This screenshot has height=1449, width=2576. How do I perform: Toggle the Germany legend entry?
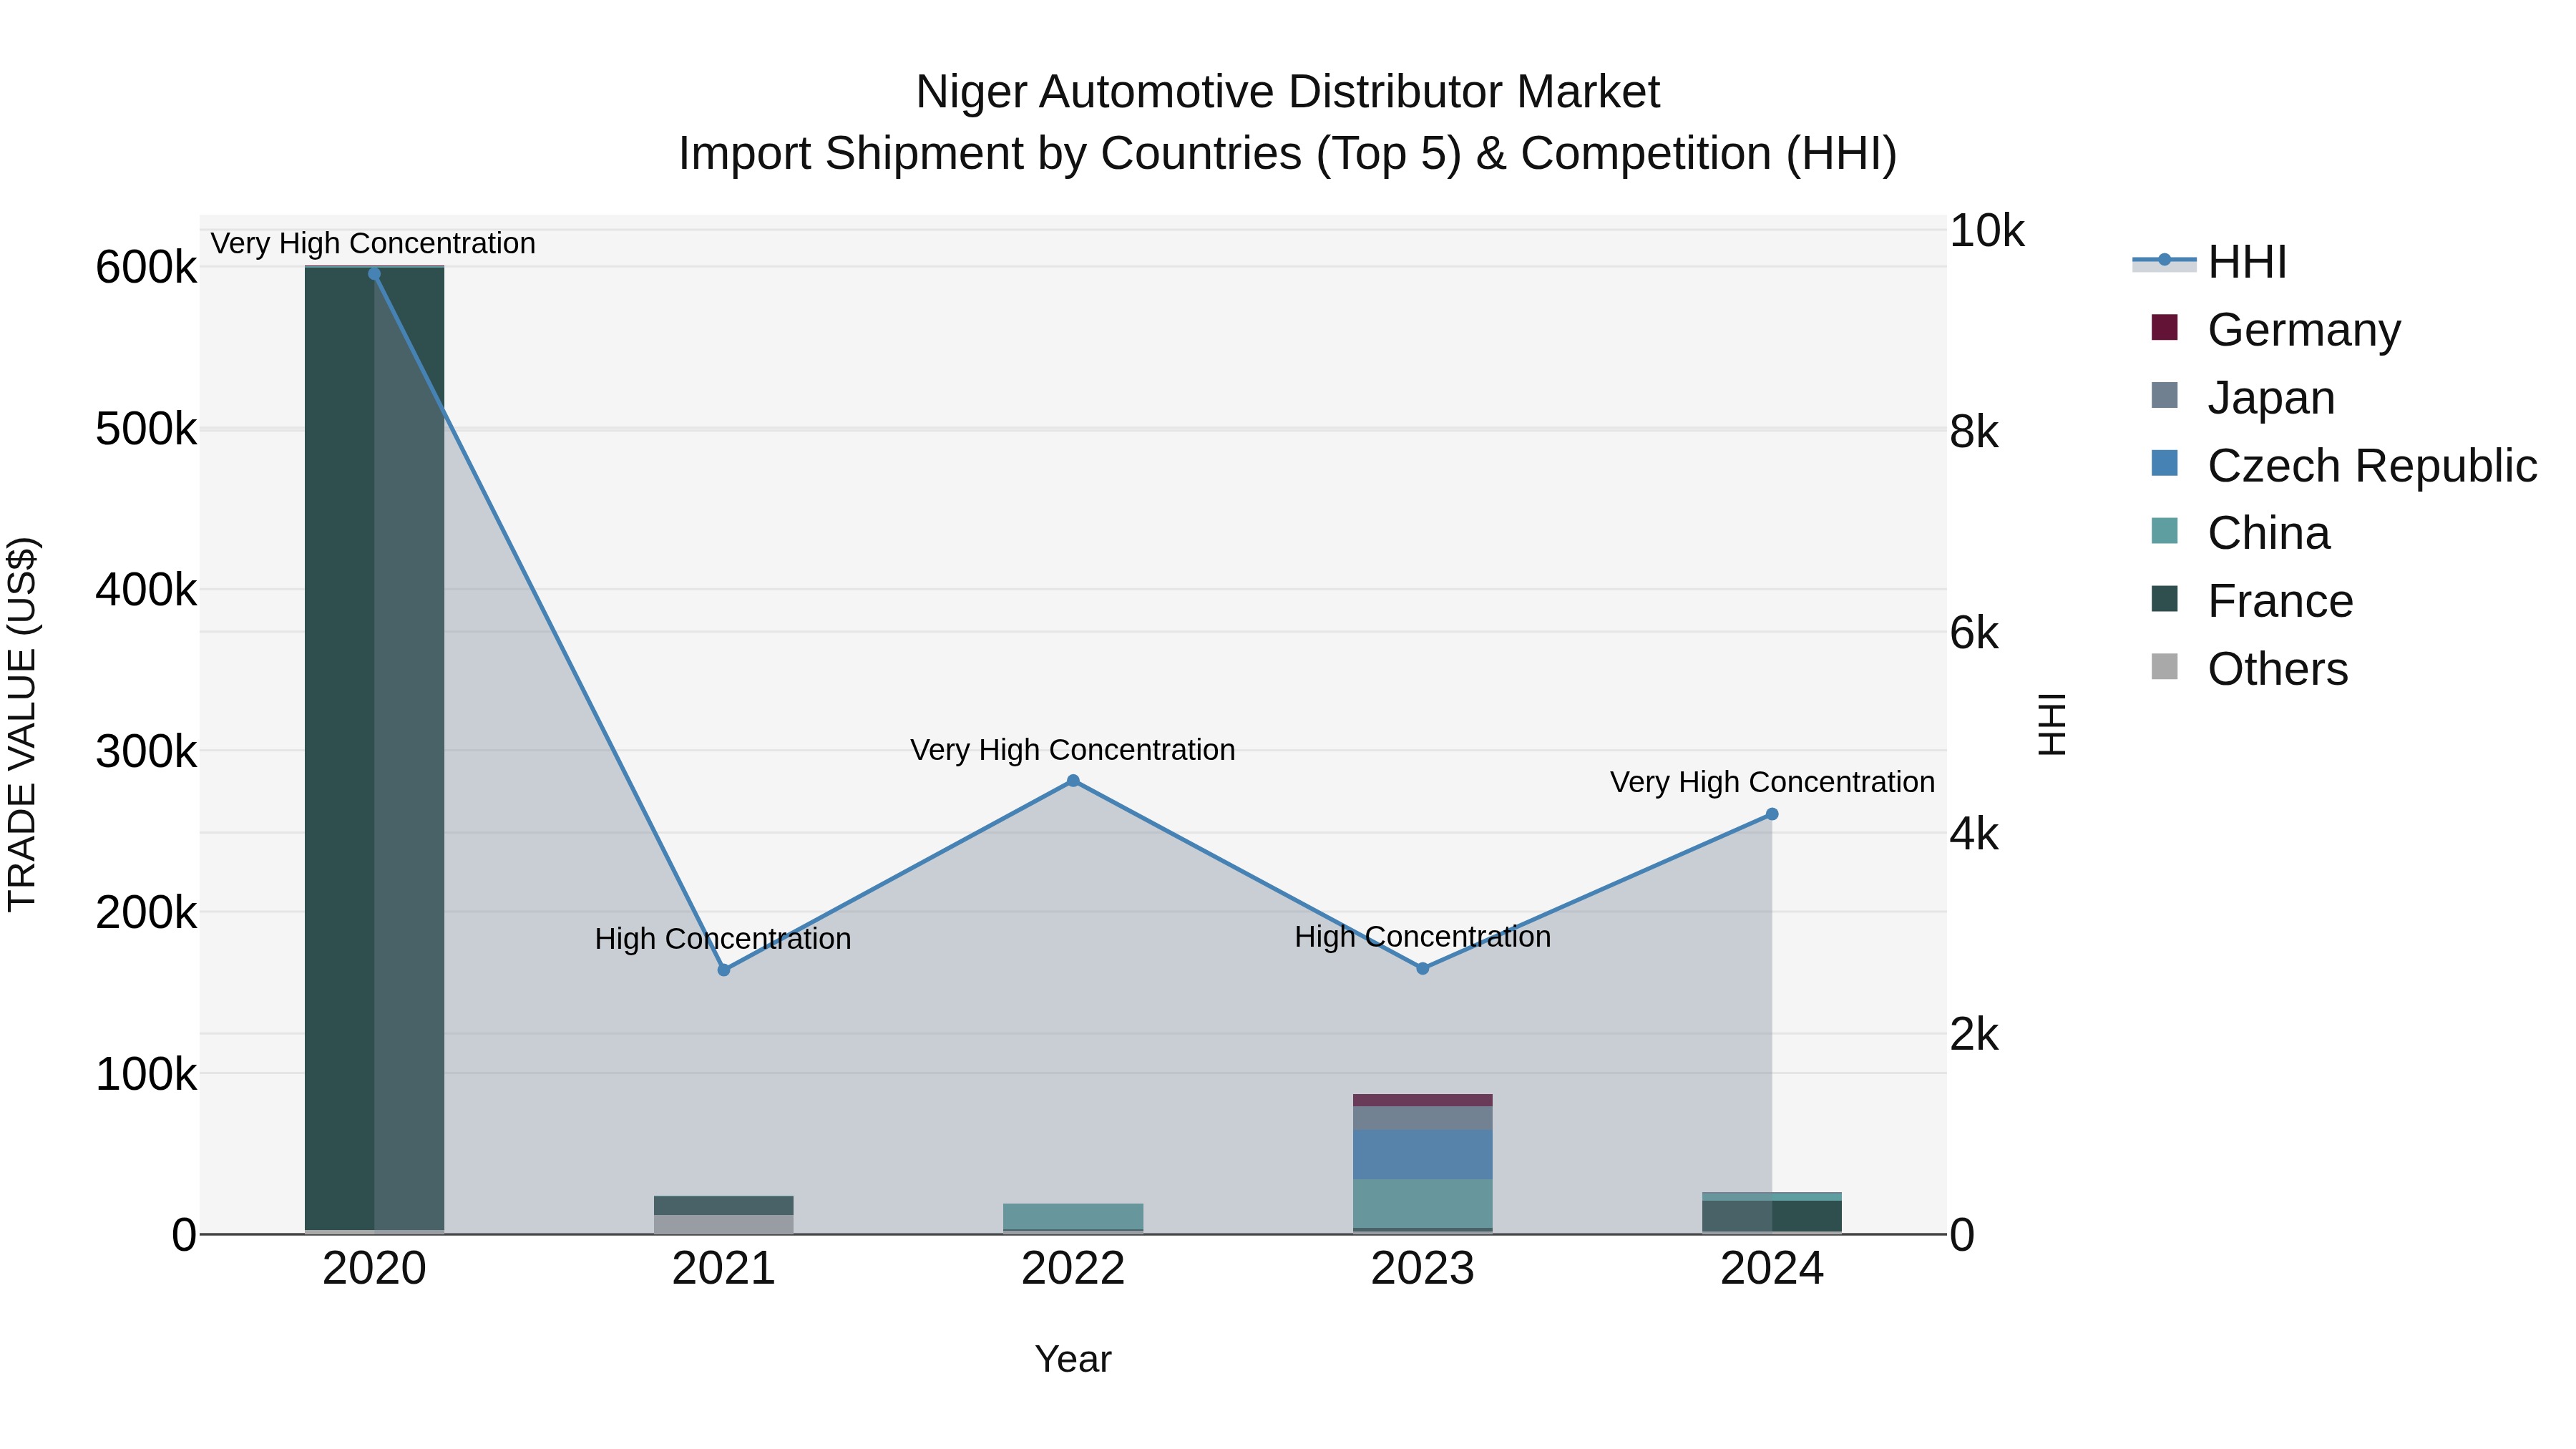coord(2275,329)
